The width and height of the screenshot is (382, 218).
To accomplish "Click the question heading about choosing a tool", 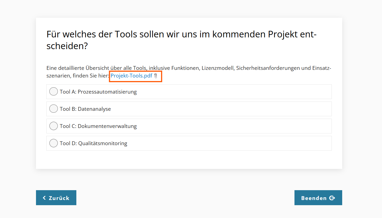I will point(181,40).
